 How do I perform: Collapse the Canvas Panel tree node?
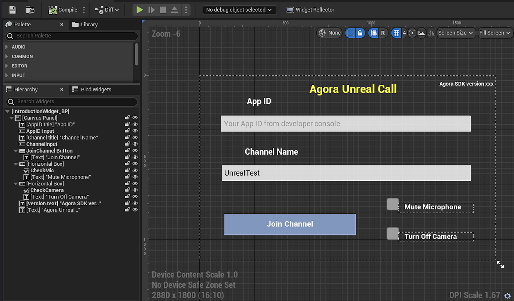coord(12,118)
